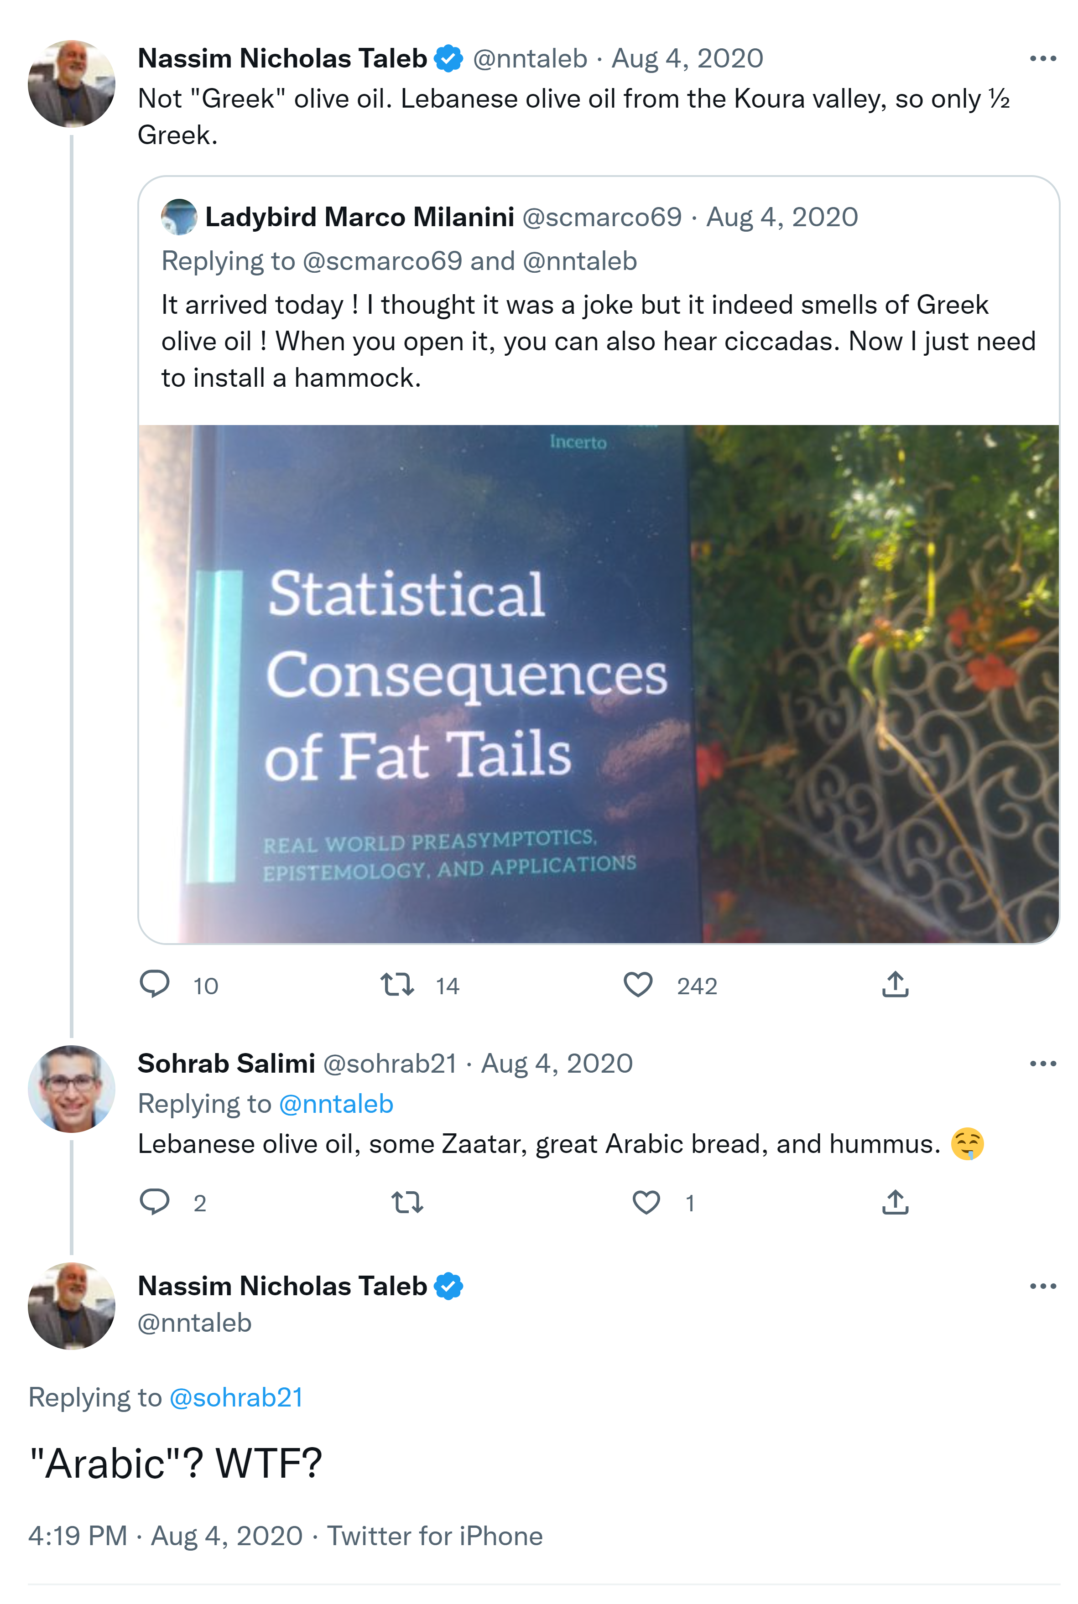Viewport: 1078px width, 1604px height.
Task: Click the Sohrab Salimi display name
Action: (x=226, y=1064)
